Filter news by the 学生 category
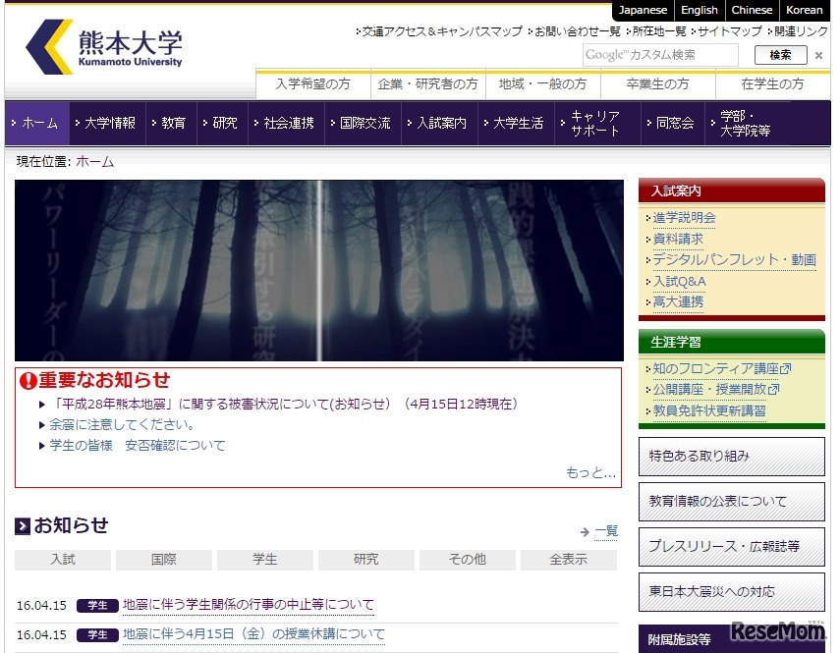Viewport: 840px width, 653px height. coord(264,559)
